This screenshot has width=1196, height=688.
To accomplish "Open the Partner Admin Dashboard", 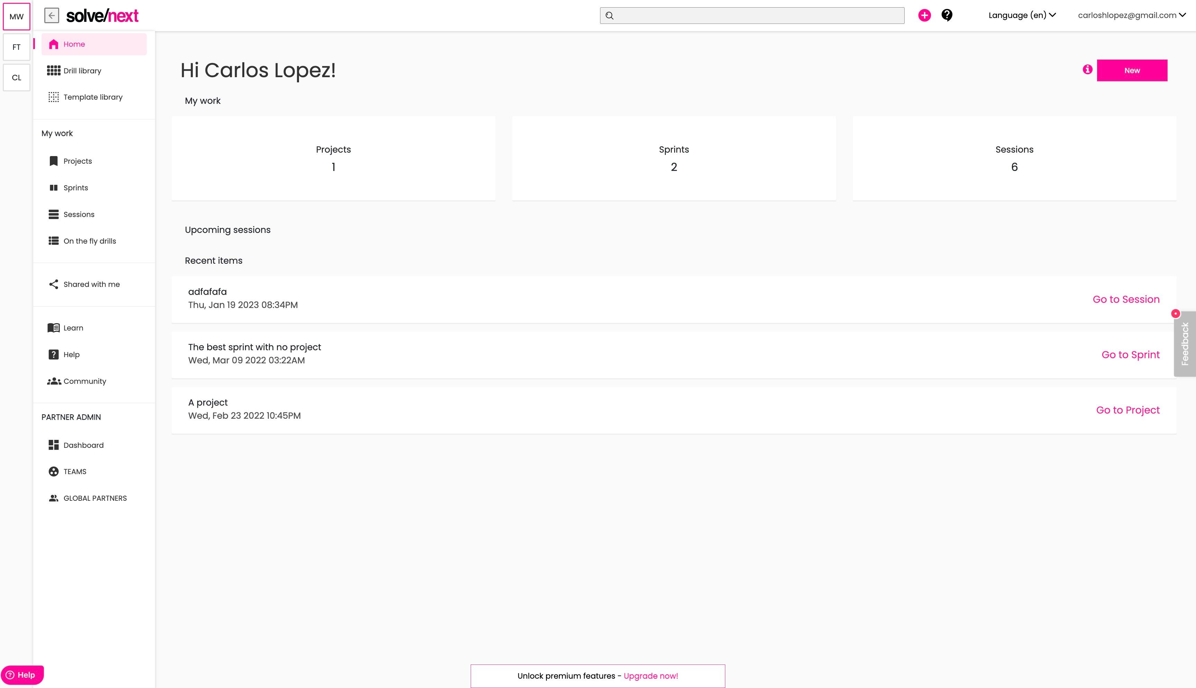I will [x=83, y=445].
